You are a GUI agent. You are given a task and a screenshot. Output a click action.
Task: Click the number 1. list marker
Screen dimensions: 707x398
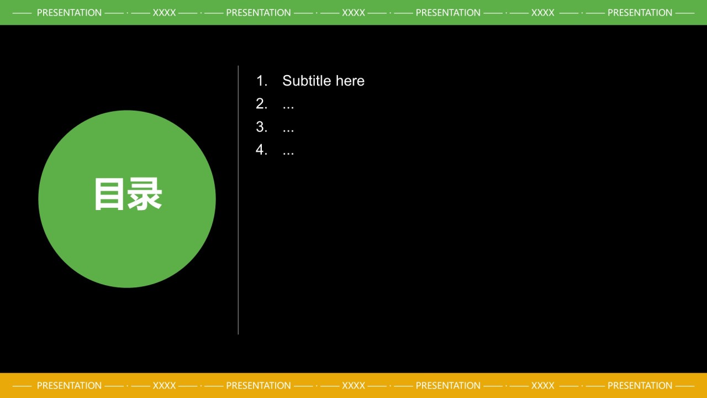[261, 81]
